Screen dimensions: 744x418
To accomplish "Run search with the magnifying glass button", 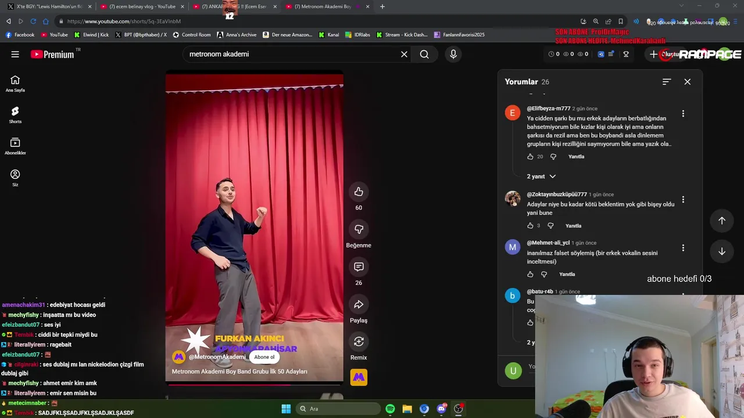I will coord(424,54).
